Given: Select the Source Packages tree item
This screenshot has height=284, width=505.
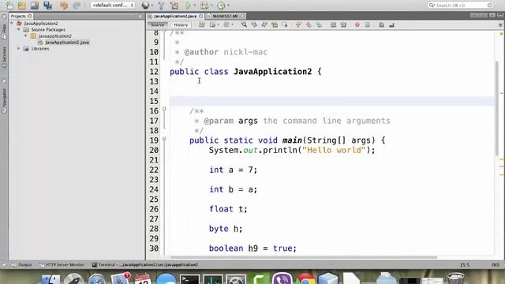Looking at the screenshot, I should 48,30.
